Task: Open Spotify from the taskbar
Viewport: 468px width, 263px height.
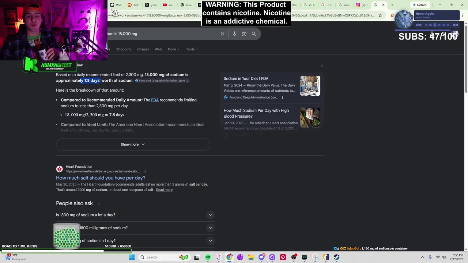Action: pyautogui.click(x=208, y=257)
